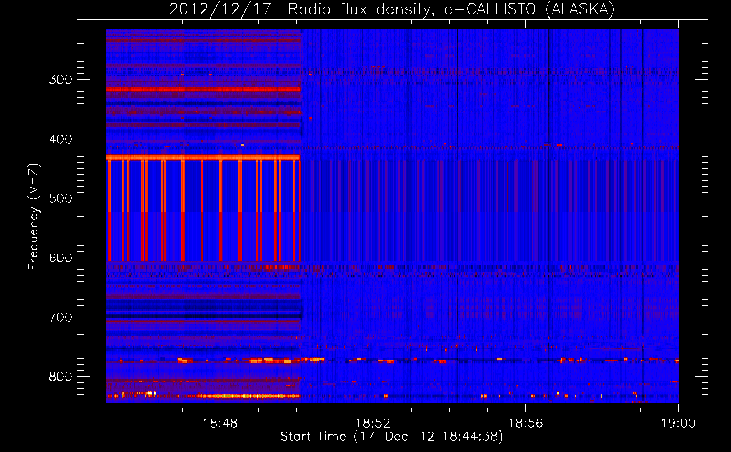The image size is (731, 452).
Task: Select the 700 frequency tick label
Action: (61, 317)
